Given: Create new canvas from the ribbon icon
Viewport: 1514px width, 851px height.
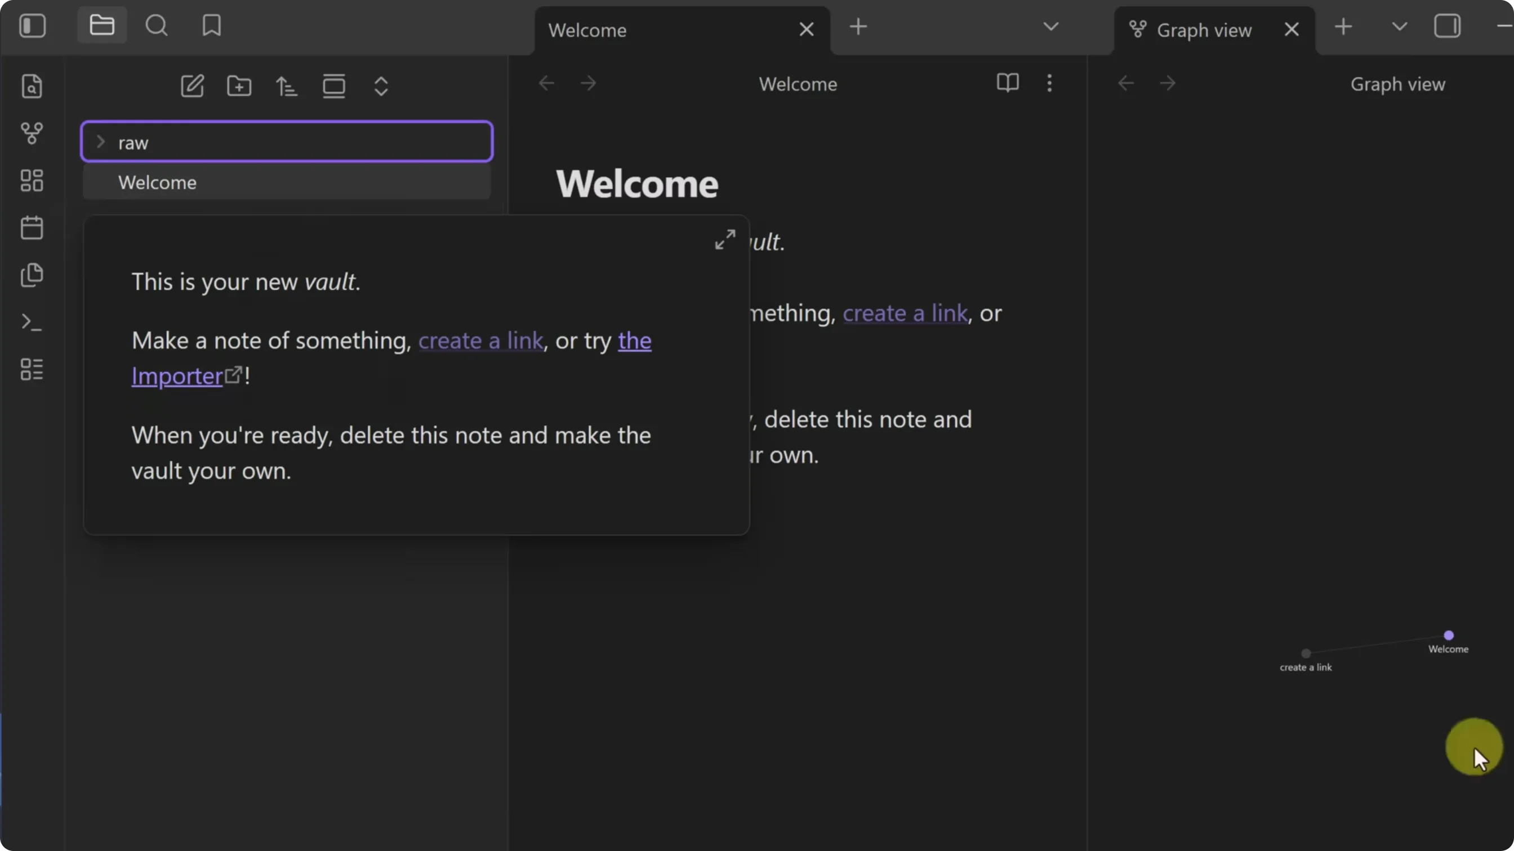Looking at the screenshot, I should click(x=32, y=180).
